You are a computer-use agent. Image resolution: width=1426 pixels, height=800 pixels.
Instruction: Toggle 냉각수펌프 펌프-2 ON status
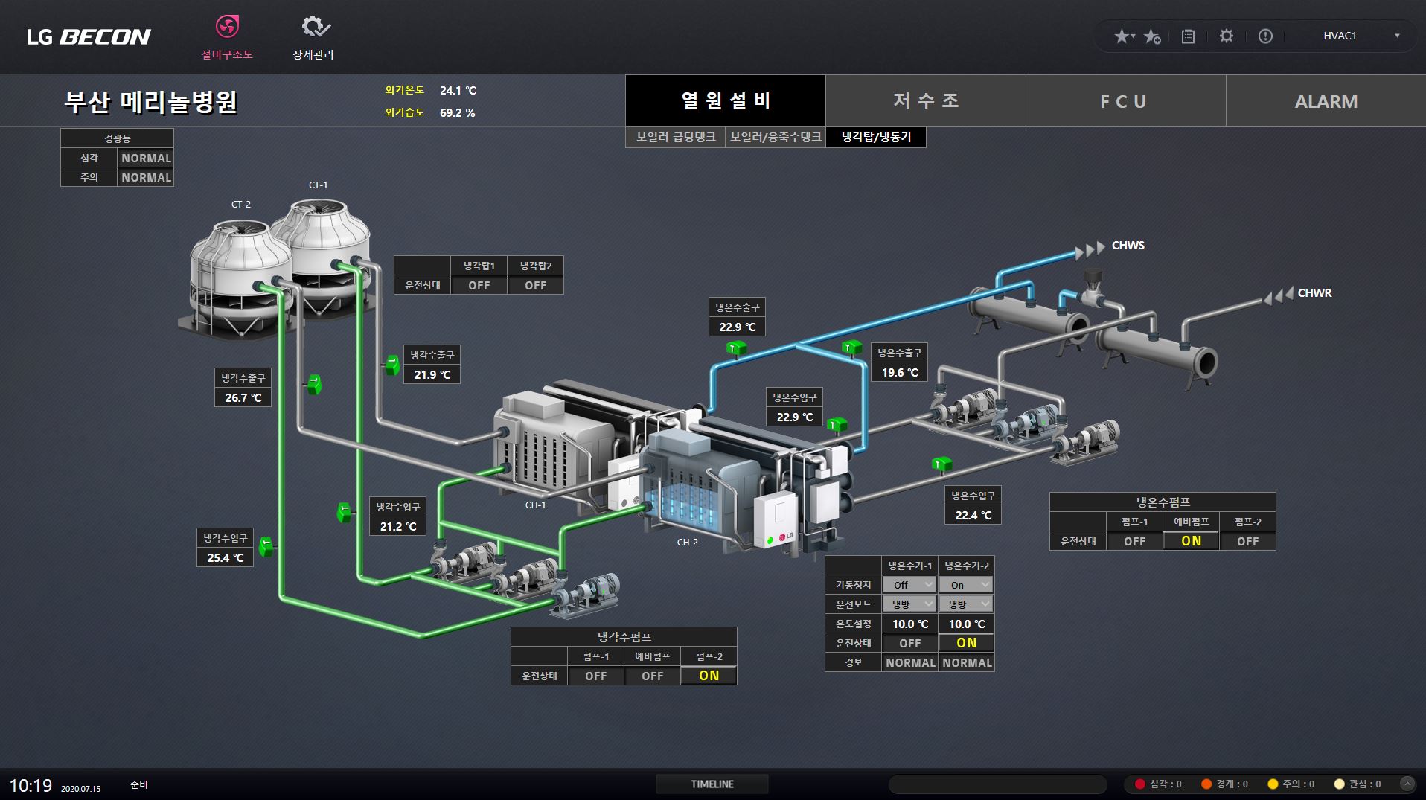click(x=709, y=676)
